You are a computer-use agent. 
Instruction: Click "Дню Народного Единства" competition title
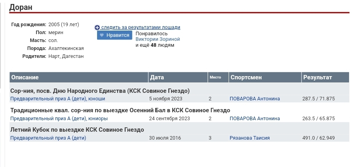point(100,90)
